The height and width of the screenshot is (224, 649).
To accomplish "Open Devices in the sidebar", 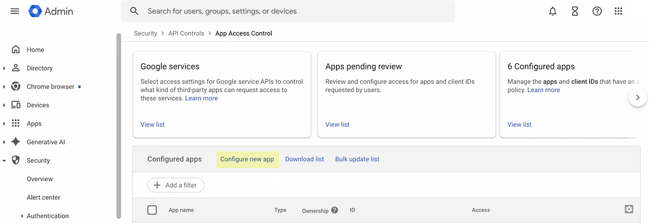I will pyautogui.click(x=38, y=105).
